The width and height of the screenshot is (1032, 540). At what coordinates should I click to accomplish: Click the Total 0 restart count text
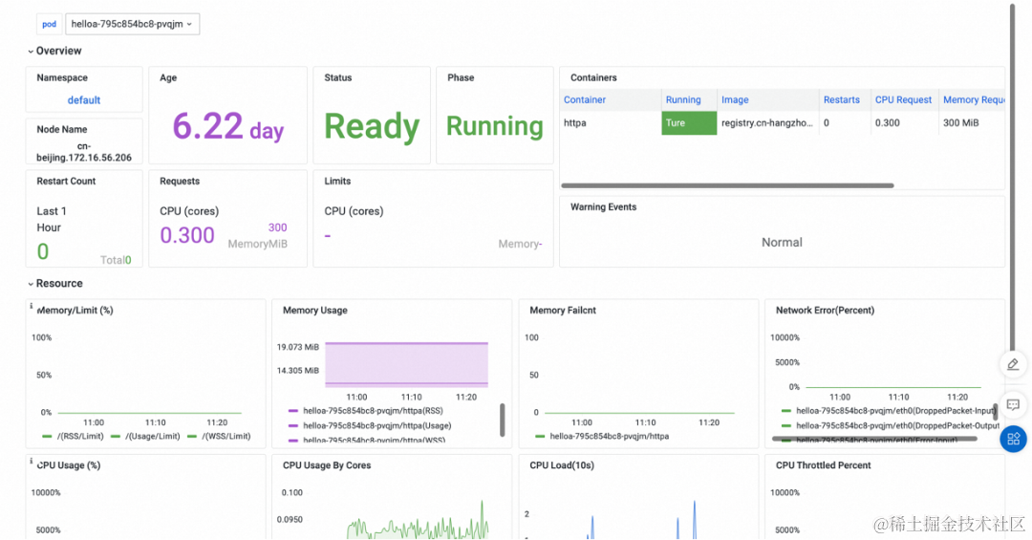pos(116,261)
